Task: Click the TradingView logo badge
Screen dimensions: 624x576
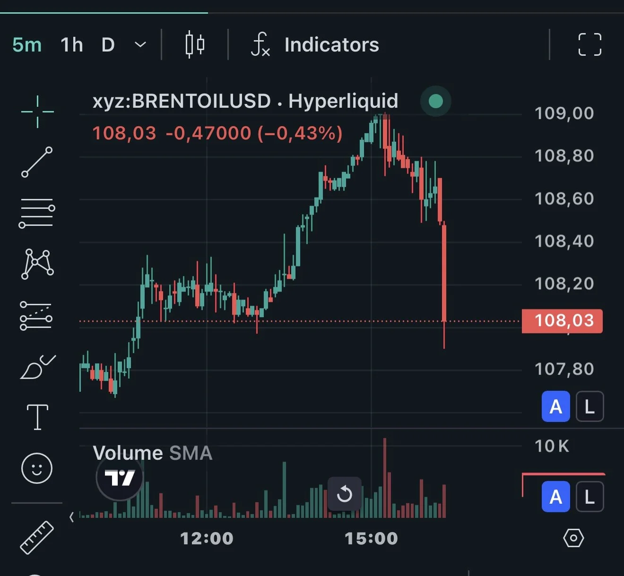Action: coord(120,477)
